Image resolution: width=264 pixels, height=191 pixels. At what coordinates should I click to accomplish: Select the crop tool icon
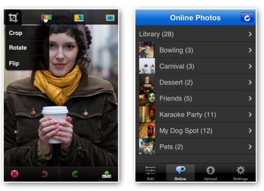point(13,18)
